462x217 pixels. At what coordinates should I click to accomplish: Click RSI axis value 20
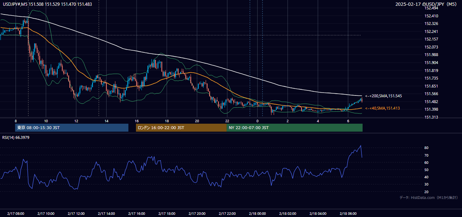[x=427, y=192]
